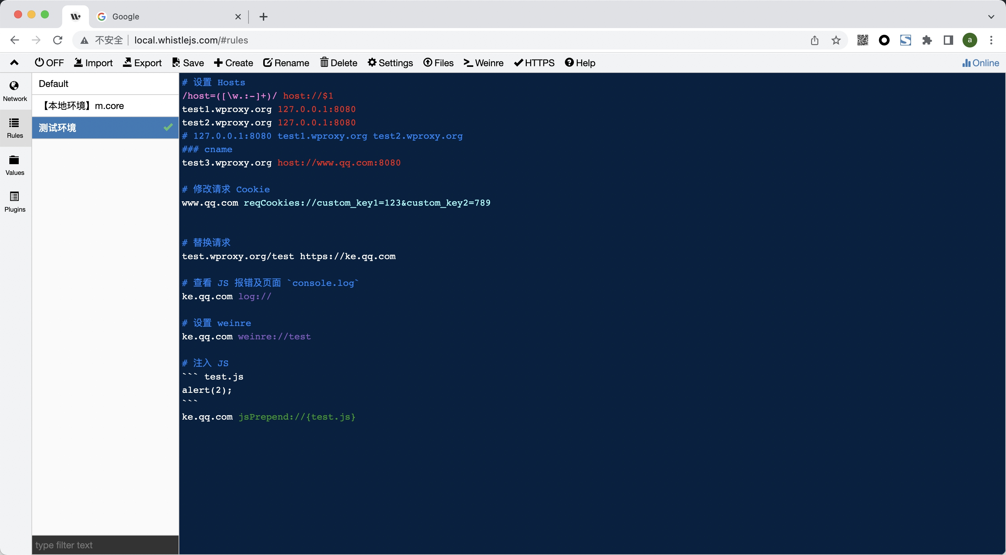The image size is (1006, 555).
Task: Click the Settings icon in toolbar
Action: point(391,62)
